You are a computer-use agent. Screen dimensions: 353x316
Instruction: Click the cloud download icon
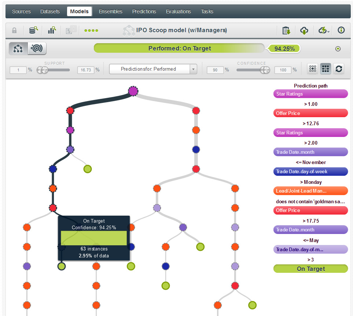[x=304, y=30]
